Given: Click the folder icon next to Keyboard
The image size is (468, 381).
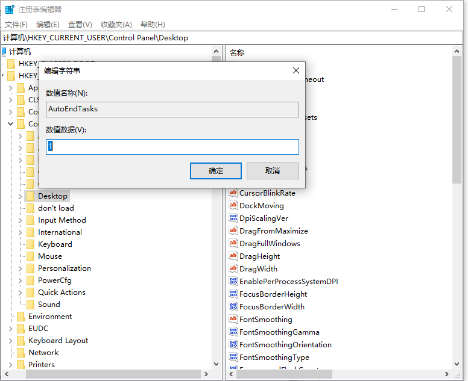Looking at the screenshot, I should pos(30,244).
